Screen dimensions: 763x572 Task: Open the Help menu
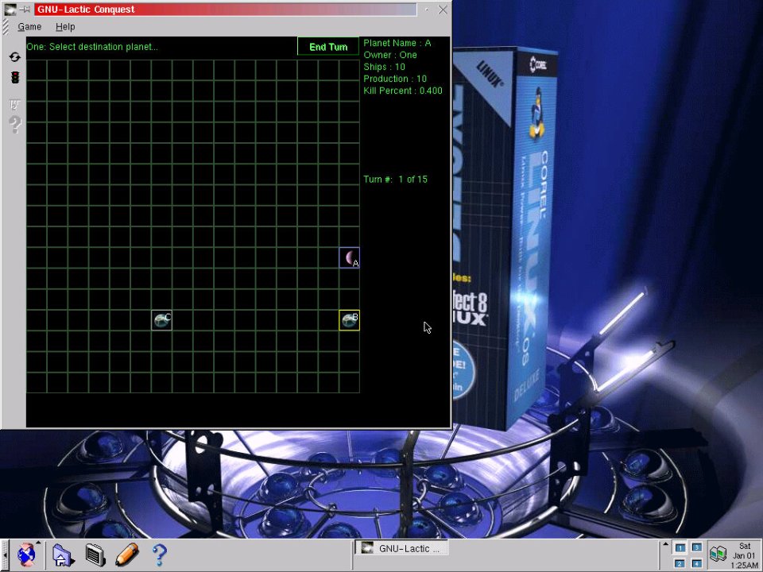[x=65, y=26]
